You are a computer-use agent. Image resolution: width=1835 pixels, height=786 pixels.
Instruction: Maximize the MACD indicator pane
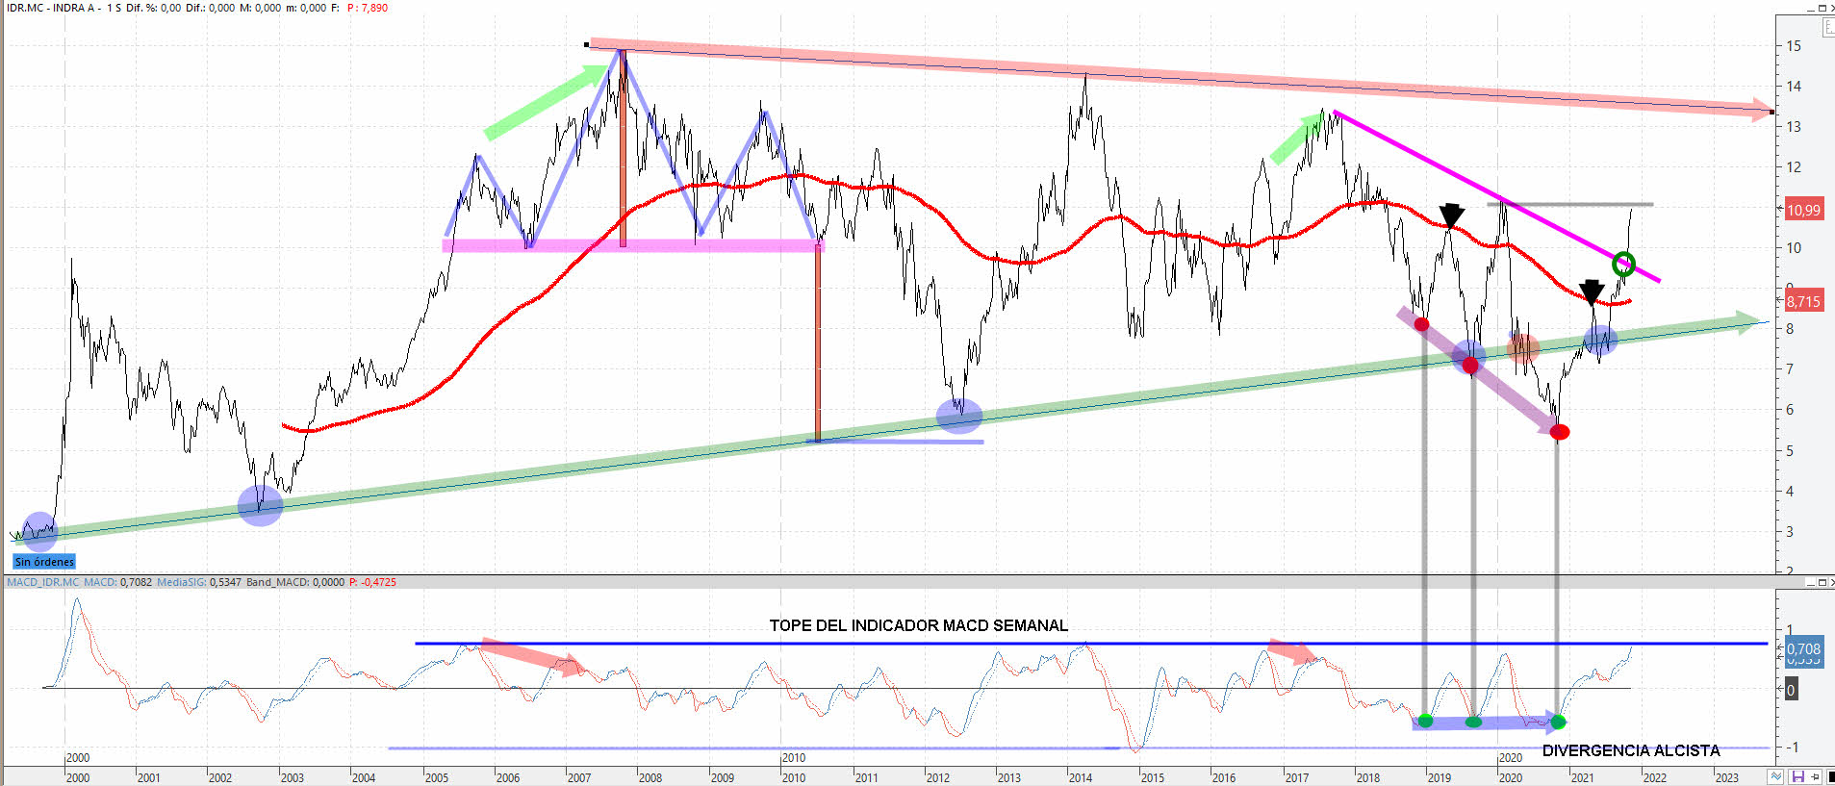pos(1822,583)
